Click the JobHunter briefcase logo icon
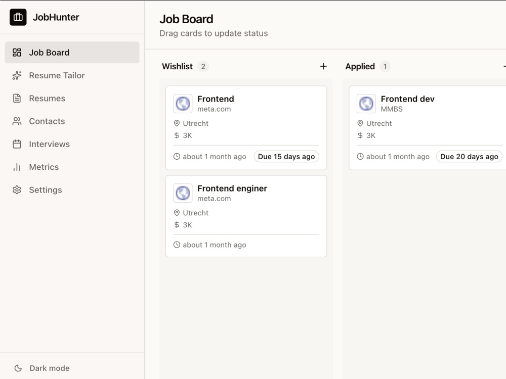Screen dimensions: 506x379 (x=18, y=17)
